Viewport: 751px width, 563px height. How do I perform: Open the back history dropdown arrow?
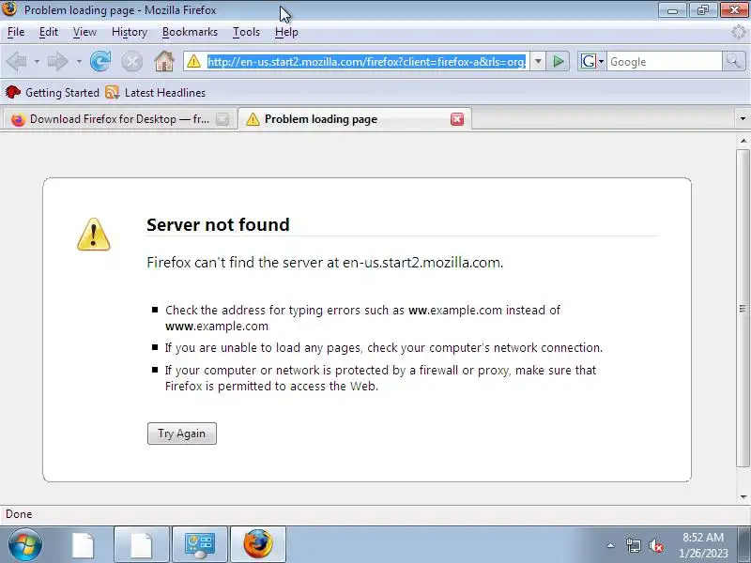(x=37, y=62)
